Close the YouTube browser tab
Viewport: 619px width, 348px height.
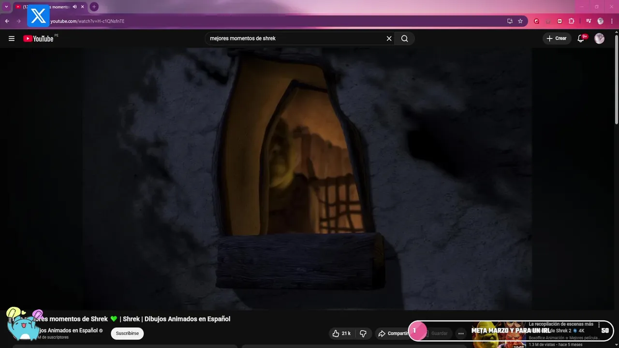click(x=83, y=7)
